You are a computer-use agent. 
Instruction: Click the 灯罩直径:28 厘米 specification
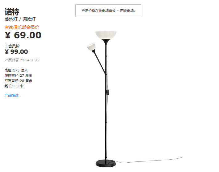[x=18, y=81]
